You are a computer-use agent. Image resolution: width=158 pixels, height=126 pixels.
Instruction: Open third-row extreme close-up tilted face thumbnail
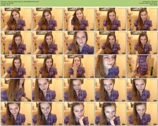tap(110, 66)
